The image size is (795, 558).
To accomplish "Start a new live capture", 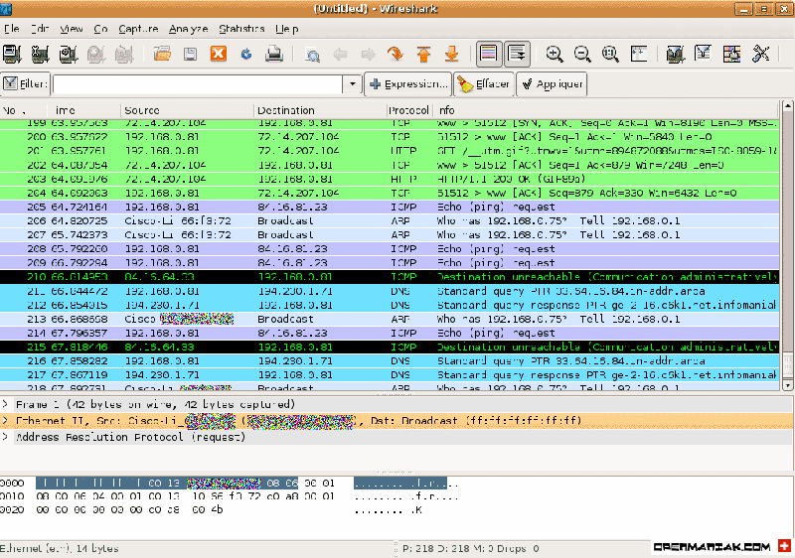I will click(68, 54).
